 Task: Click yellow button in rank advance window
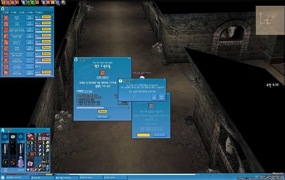pyautogui.click(x=143, y=135)
